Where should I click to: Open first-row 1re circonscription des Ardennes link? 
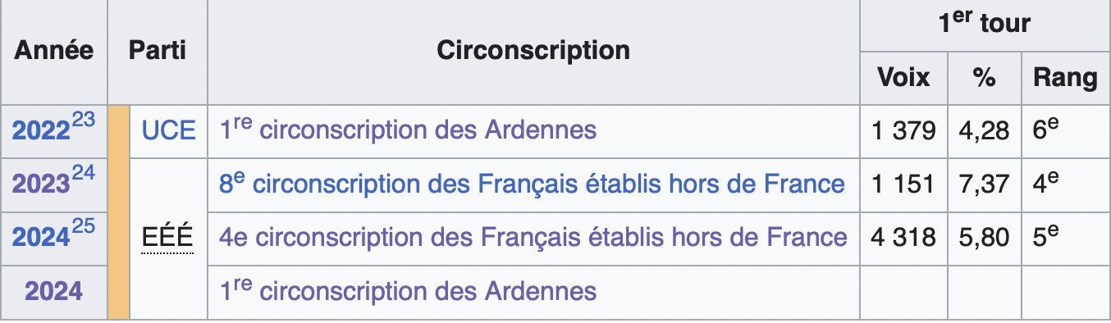(408, 130)
